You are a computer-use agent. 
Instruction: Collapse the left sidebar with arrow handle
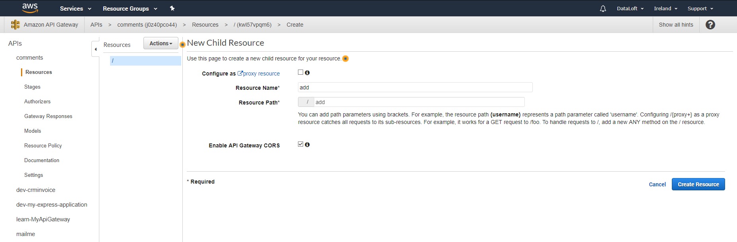click(x=95, y=49)
